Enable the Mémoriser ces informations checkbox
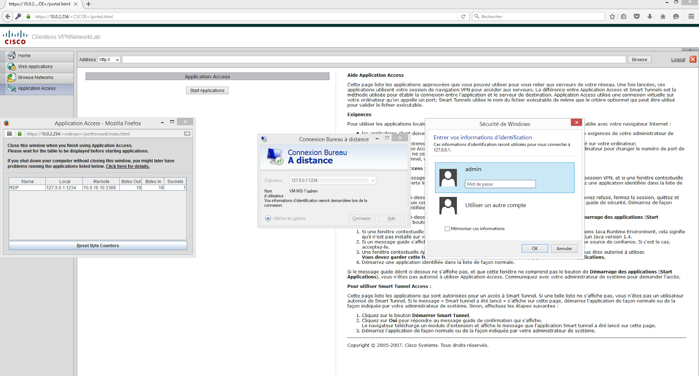The height and width of the screenshot is (376, 699). click(447, 228)
